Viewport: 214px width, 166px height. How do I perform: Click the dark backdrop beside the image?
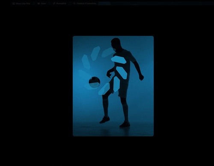click(x=36, y=86)
